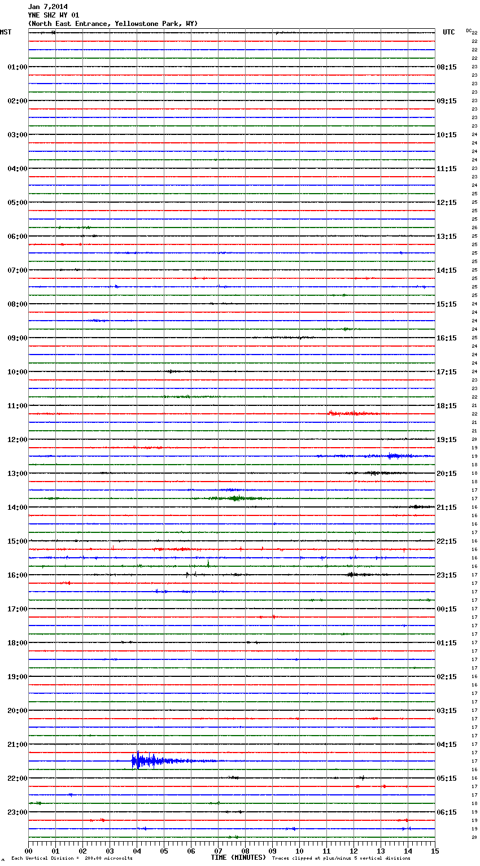
Task: Click the 06:15 UTC time label
Action: (447, 812)
